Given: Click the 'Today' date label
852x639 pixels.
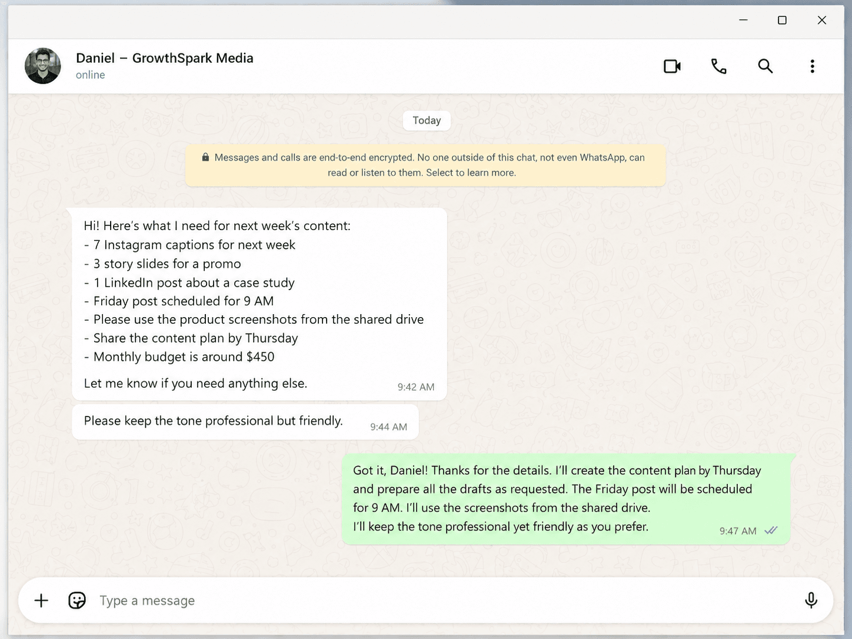Looking at the screenshot, I should click(x=427, y=121).
